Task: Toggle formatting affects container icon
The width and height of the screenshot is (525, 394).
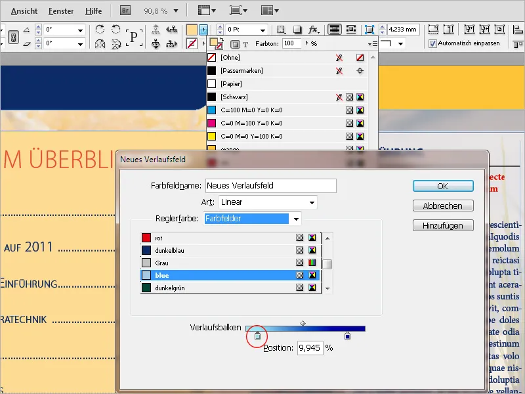Action: coord(235,44)
